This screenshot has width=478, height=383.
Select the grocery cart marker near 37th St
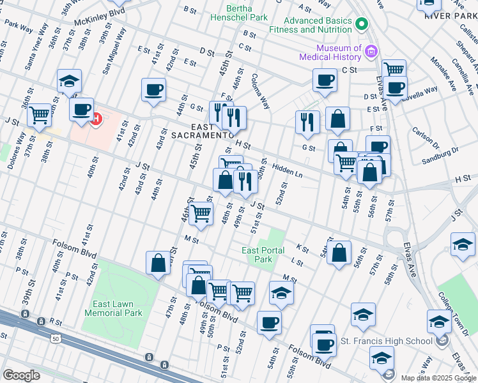coord(40,116)
